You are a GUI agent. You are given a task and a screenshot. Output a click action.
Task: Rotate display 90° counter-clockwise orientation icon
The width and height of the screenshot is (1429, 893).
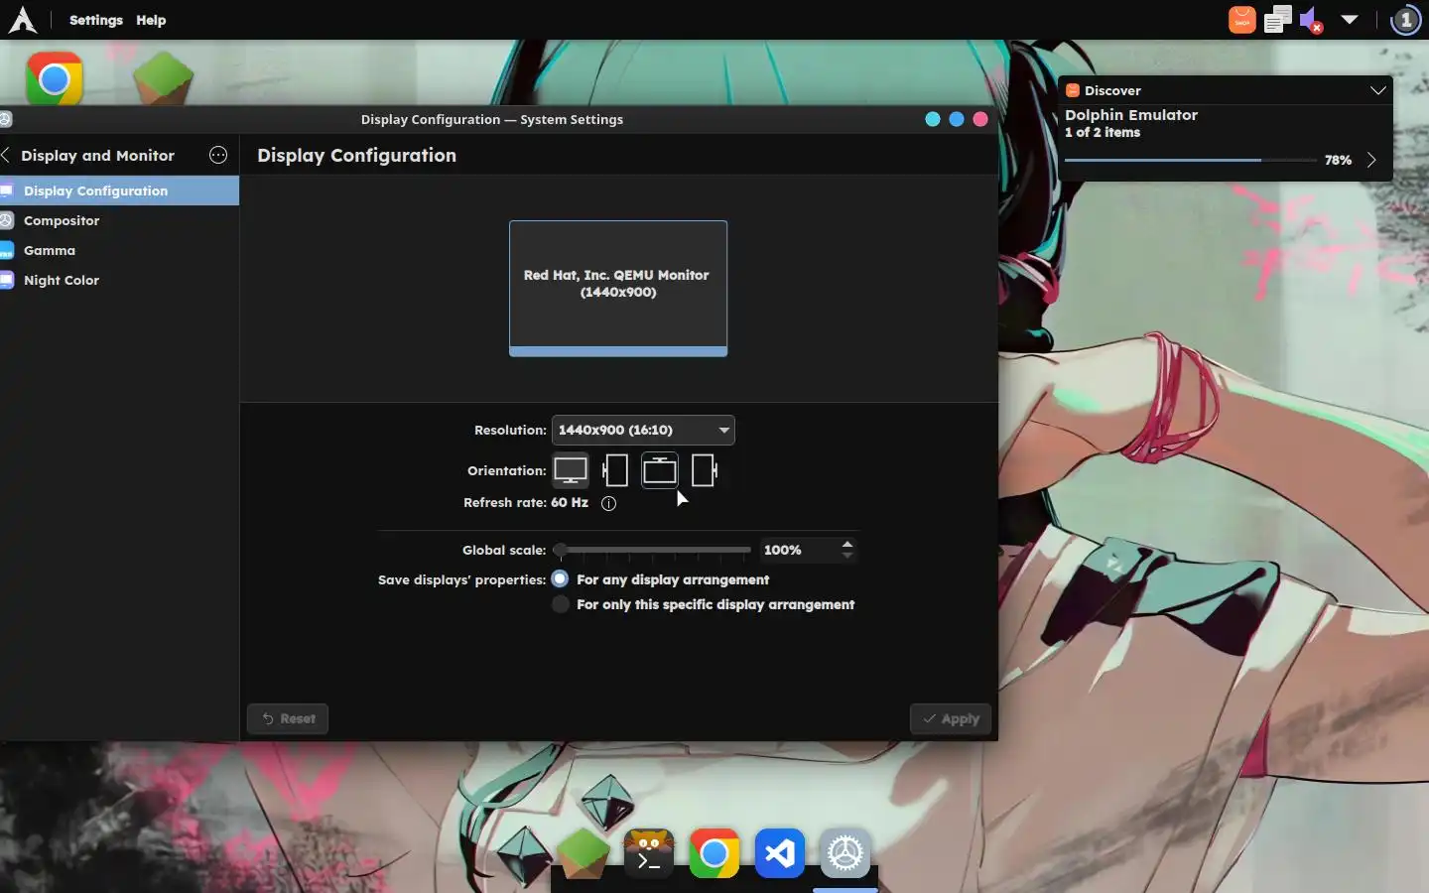pos(615,470)
